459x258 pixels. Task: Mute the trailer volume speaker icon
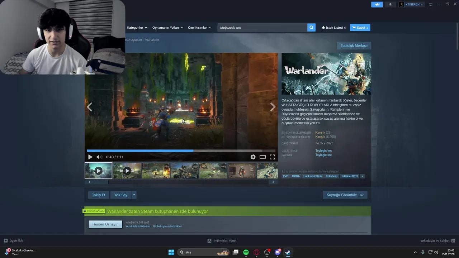coord(99,157)
